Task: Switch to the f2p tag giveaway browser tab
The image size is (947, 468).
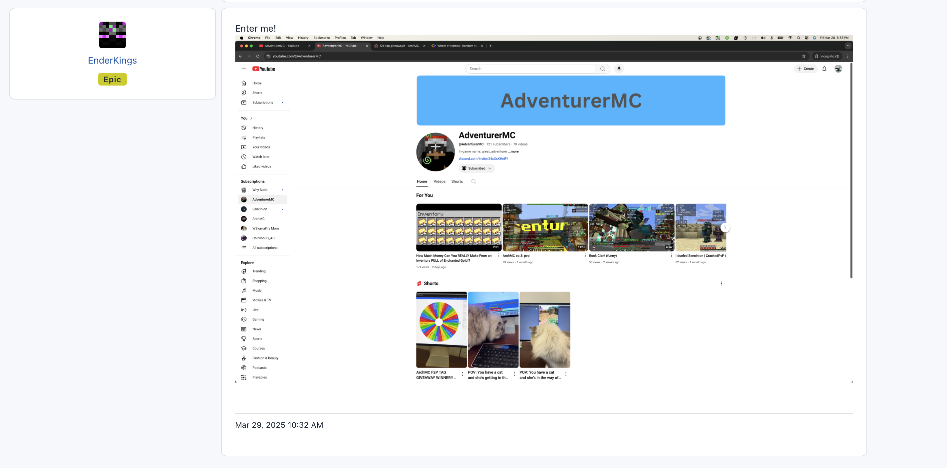Action: pyautogui.click(x=399, y=46)
